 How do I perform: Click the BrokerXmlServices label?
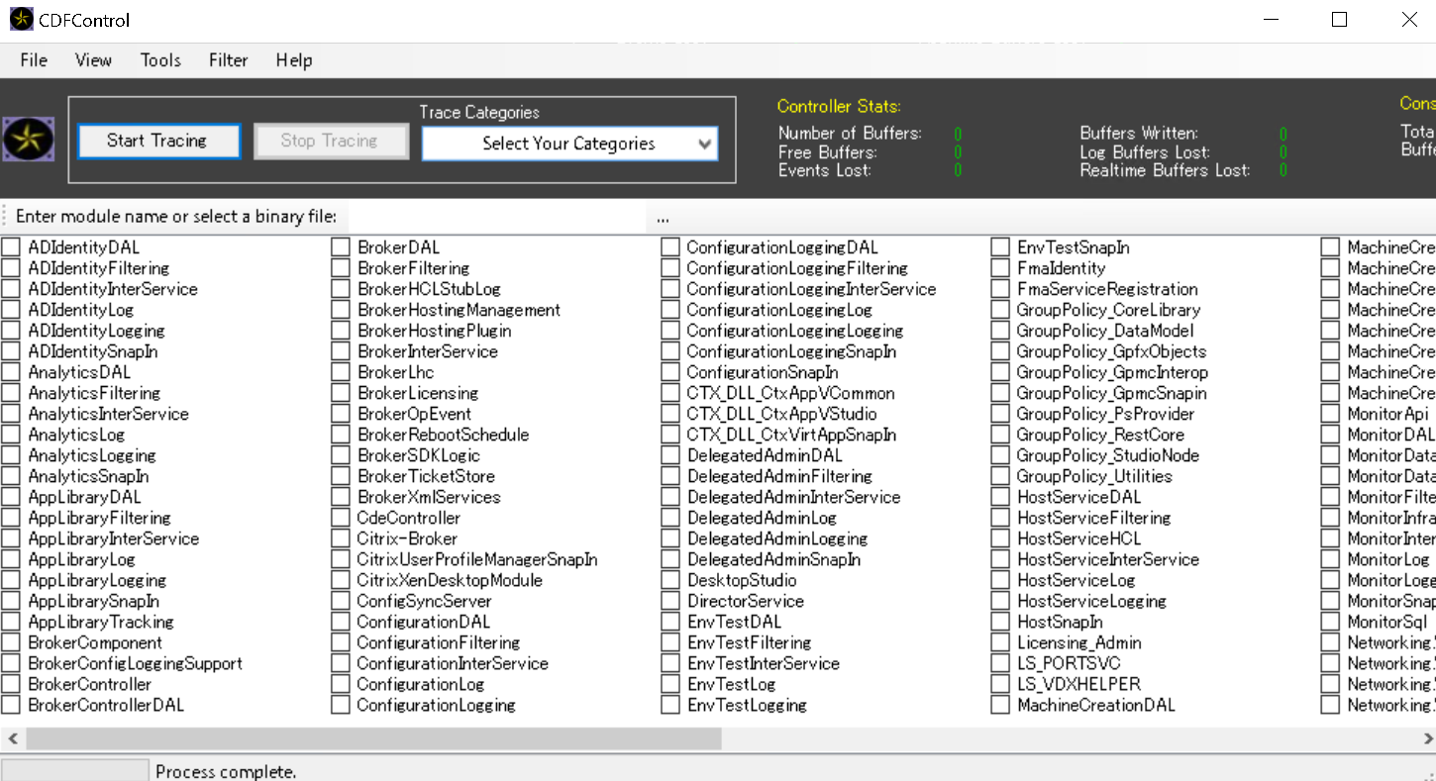pyautogui.click(x=429, y=497)
